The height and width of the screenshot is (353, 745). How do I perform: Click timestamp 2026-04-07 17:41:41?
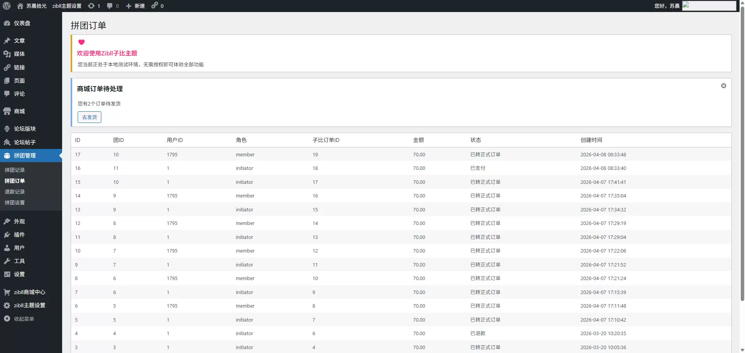coord(603,182)
